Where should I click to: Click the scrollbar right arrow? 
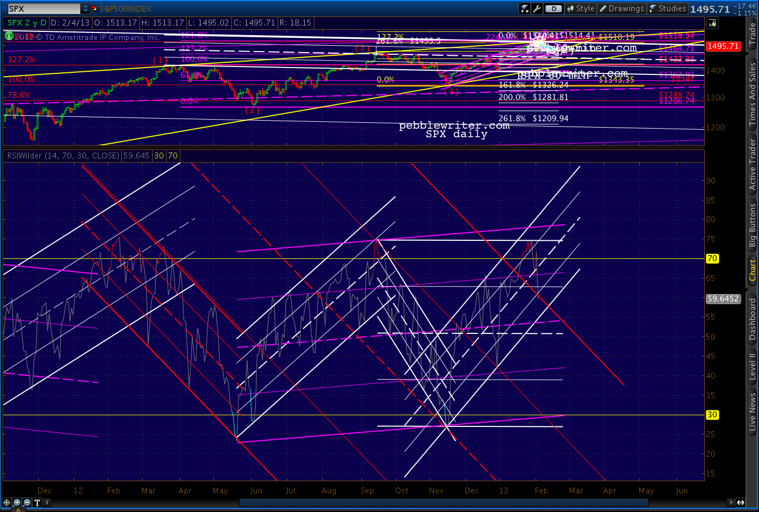tap(731, 502)
